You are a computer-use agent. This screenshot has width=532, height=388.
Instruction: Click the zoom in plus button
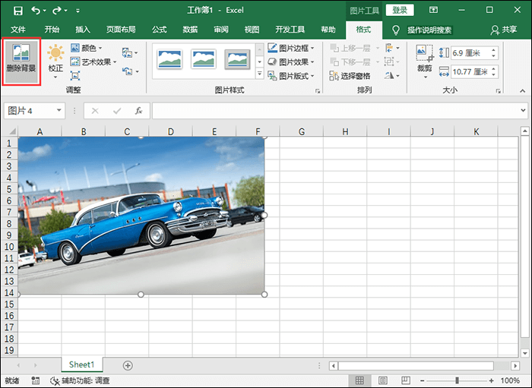point(491,380)
